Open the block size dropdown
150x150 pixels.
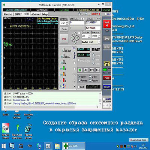pos(86,36)
